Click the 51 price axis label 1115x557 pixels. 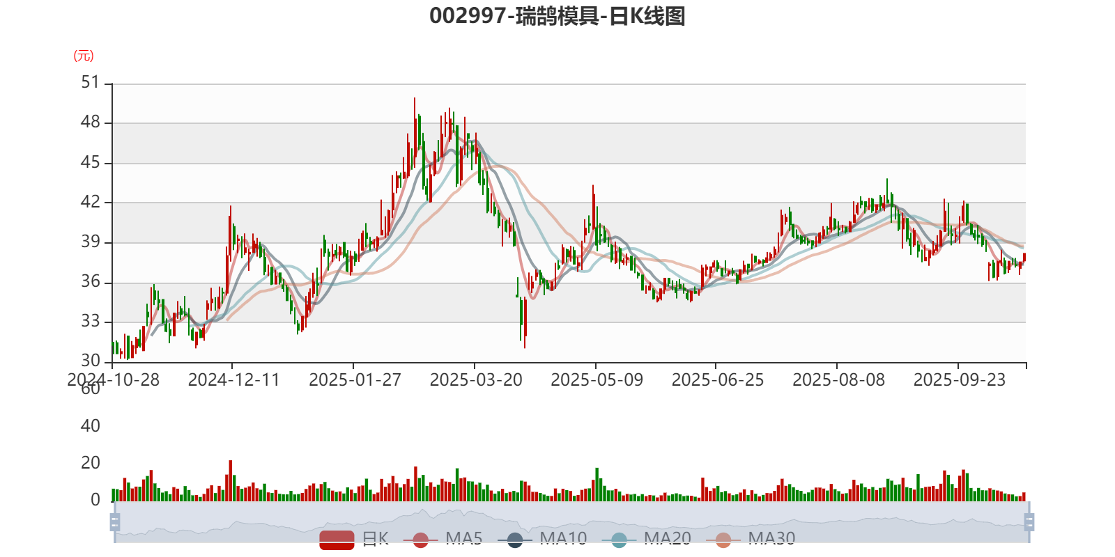click(x=91, y=83)
